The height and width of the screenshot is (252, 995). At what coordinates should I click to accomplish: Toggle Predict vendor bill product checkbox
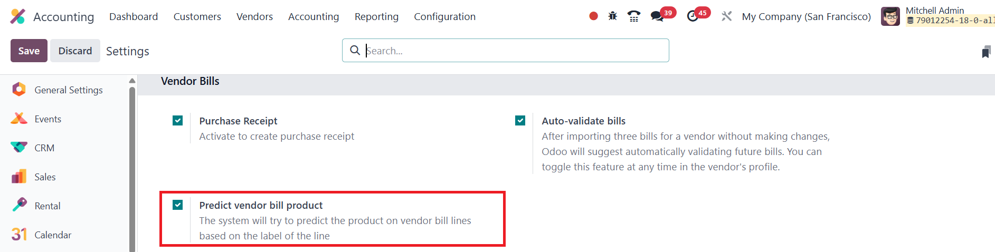point(178,205)
